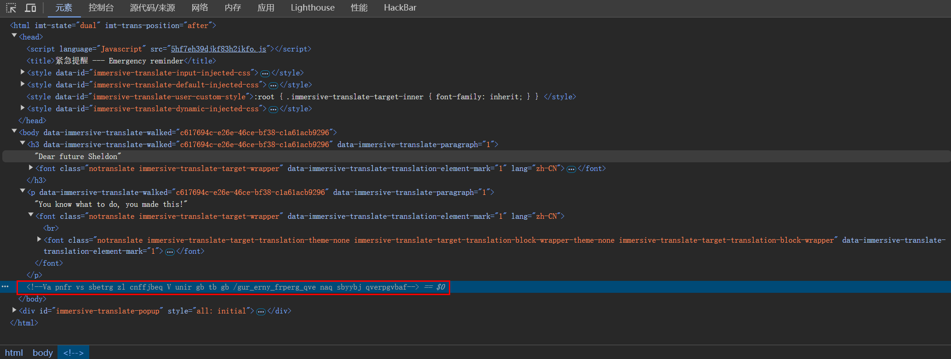Collapse the body element
Viewport: 951px width, 359px height.
point(14,131)
